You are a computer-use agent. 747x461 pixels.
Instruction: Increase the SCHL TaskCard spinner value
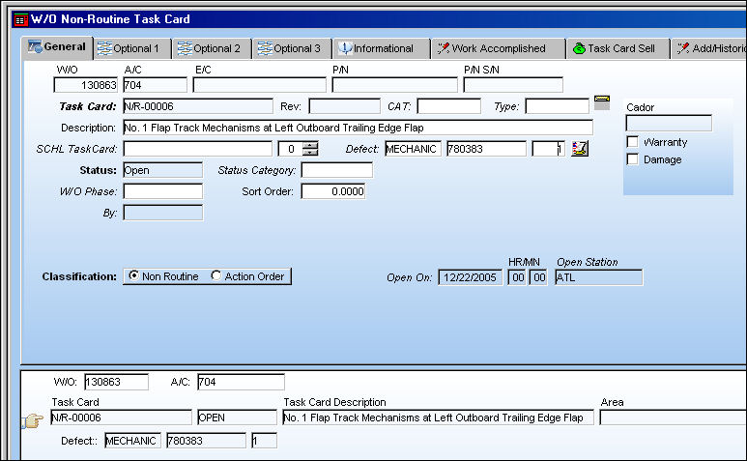point(310,145)
